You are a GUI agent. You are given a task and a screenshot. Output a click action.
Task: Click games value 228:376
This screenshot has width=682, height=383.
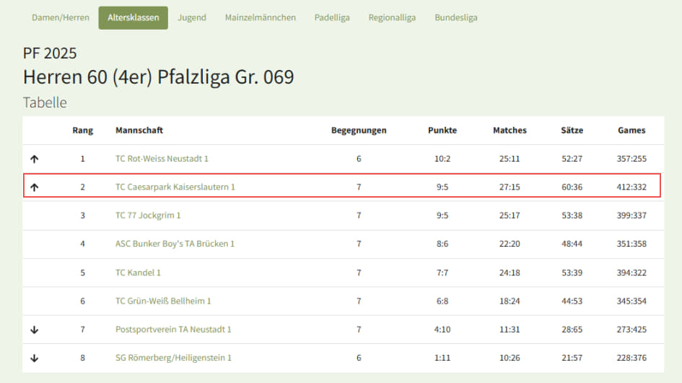tap(631, 358)
